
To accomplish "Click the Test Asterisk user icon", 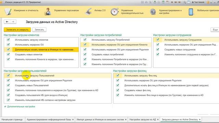I will [x=193, y=2].
